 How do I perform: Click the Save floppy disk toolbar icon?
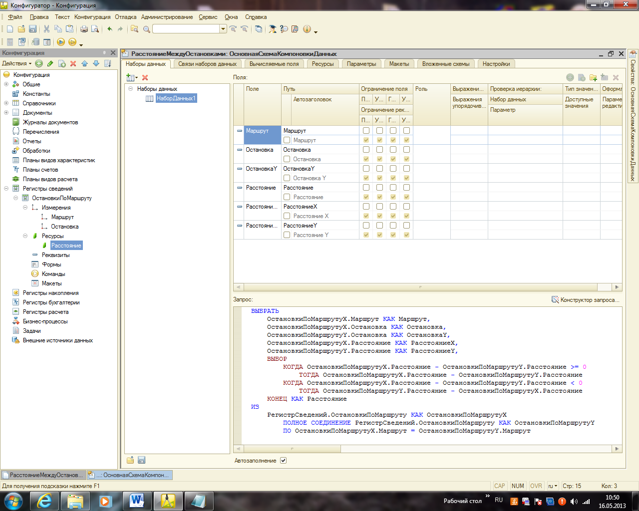[32, 29]
